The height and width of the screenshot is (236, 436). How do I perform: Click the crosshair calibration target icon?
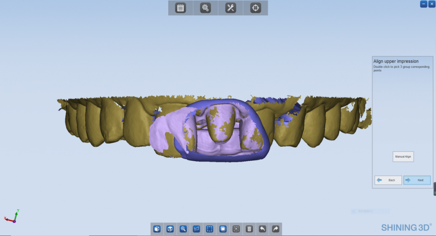click(255, 8)
